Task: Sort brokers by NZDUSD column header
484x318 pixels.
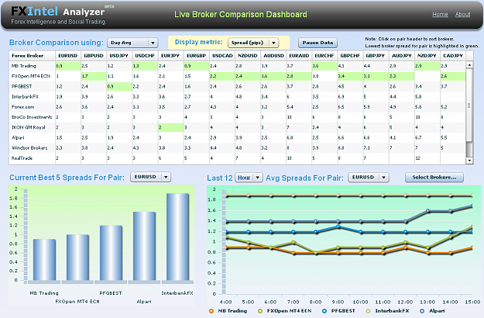Action: pyautogui.click(x=248, y=56)
